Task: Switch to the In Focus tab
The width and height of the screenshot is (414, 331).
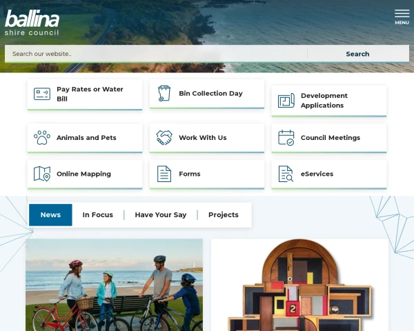Action: point(98,215)
